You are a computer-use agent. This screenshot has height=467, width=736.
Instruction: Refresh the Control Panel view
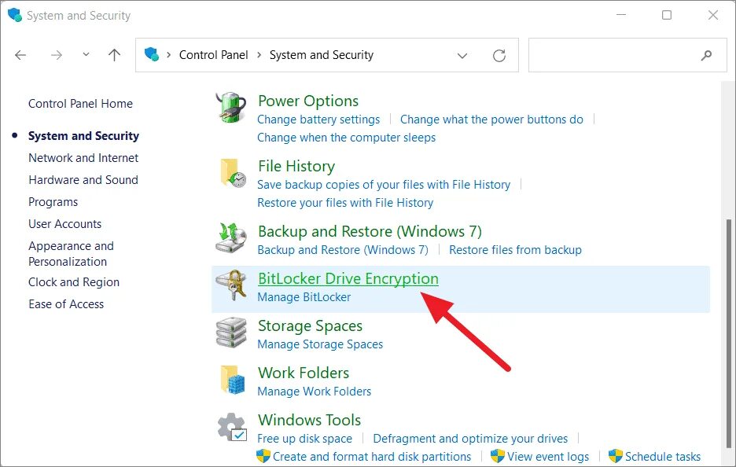tap(499, 55)
